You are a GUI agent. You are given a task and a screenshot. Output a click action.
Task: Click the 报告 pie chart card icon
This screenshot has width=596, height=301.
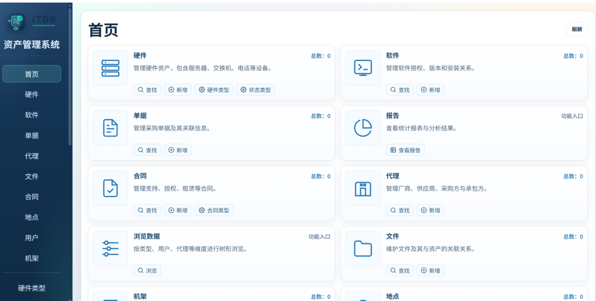coord(363,128)
